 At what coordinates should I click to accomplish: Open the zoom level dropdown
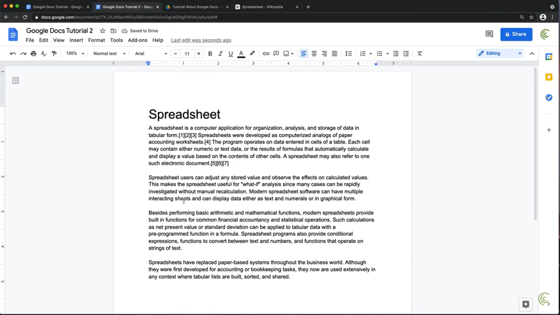pos(74,54)
